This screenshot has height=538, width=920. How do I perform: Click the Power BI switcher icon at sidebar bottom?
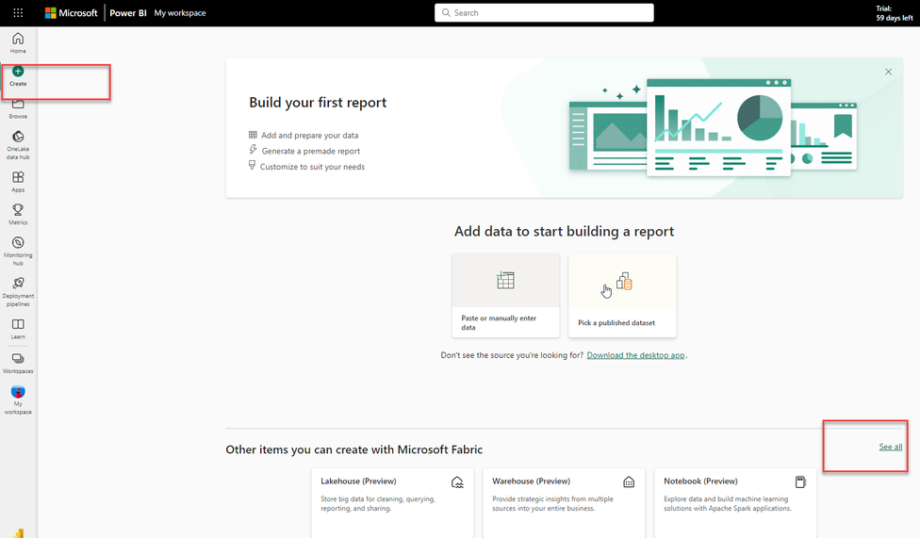19,533
